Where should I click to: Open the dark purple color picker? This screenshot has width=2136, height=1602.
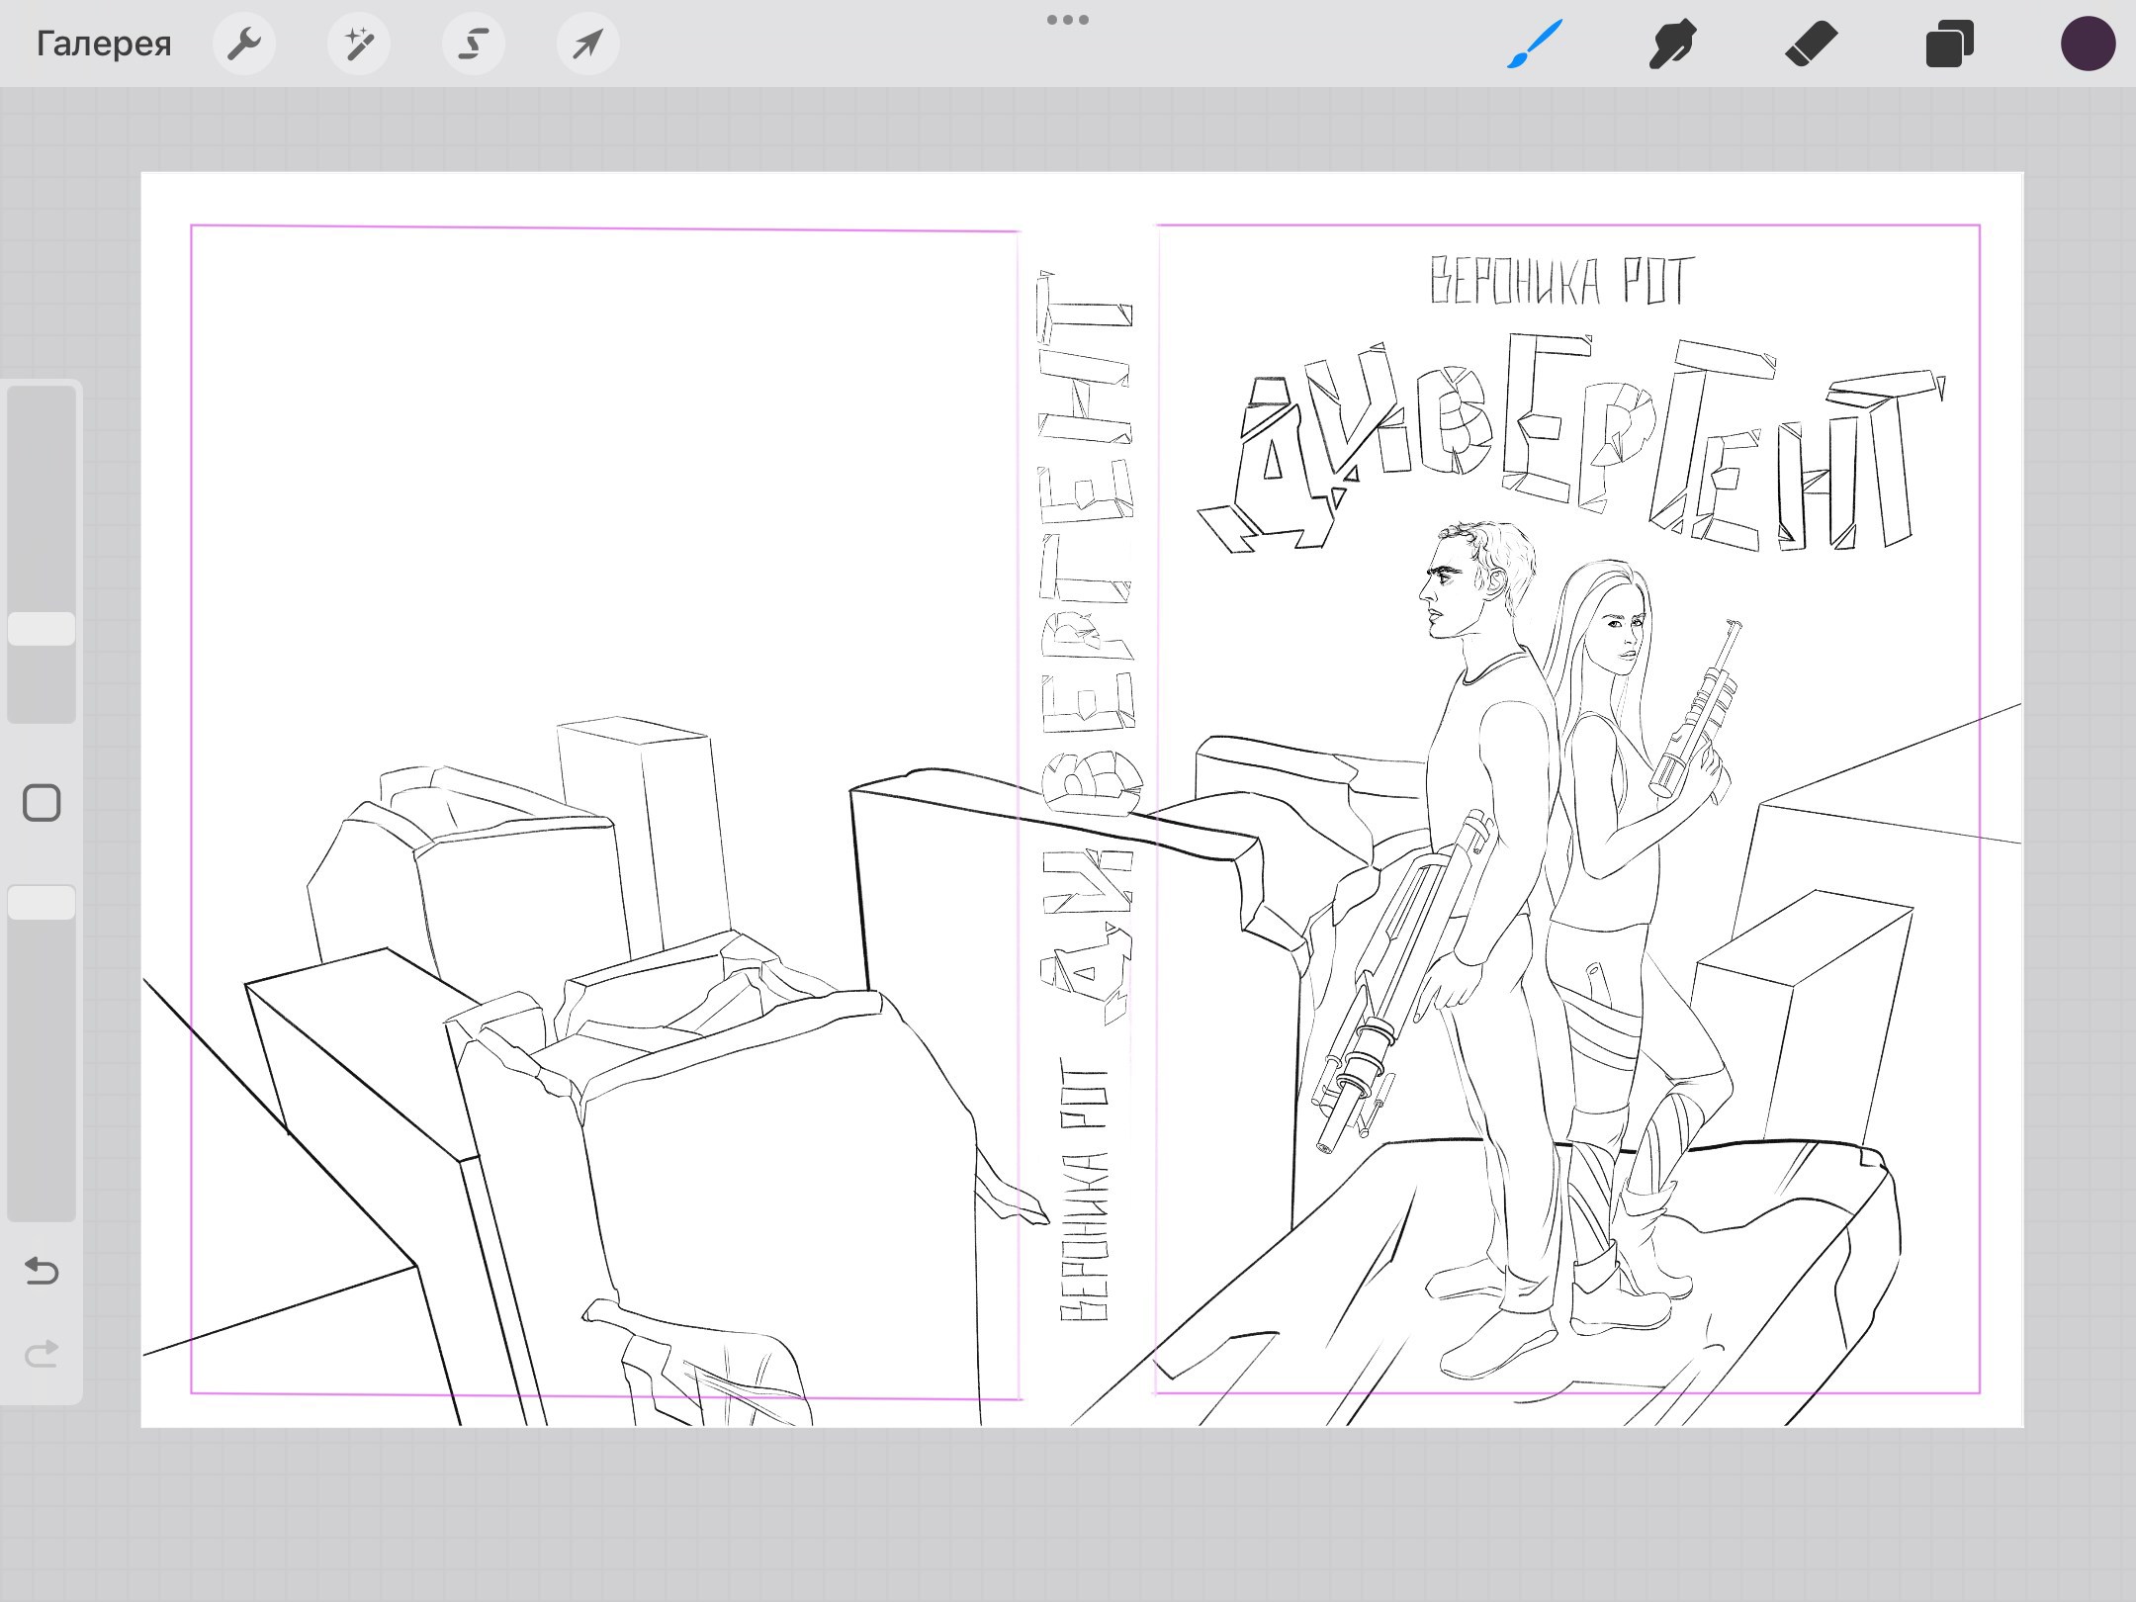tap(2088, 44)
